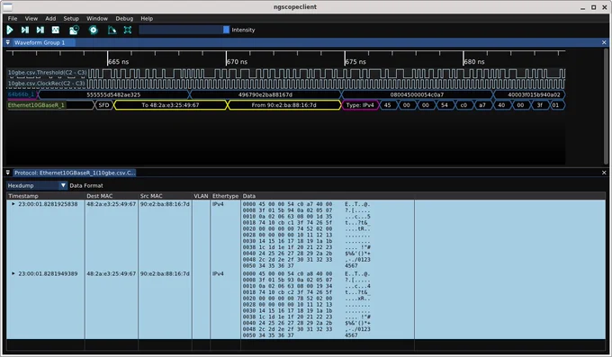Click the Ethernet10GBaseR_1 channel label

click(x=36, y=105)
